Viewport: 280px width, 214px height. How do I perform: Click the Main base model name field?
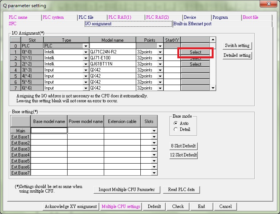[x=49, y=131]
